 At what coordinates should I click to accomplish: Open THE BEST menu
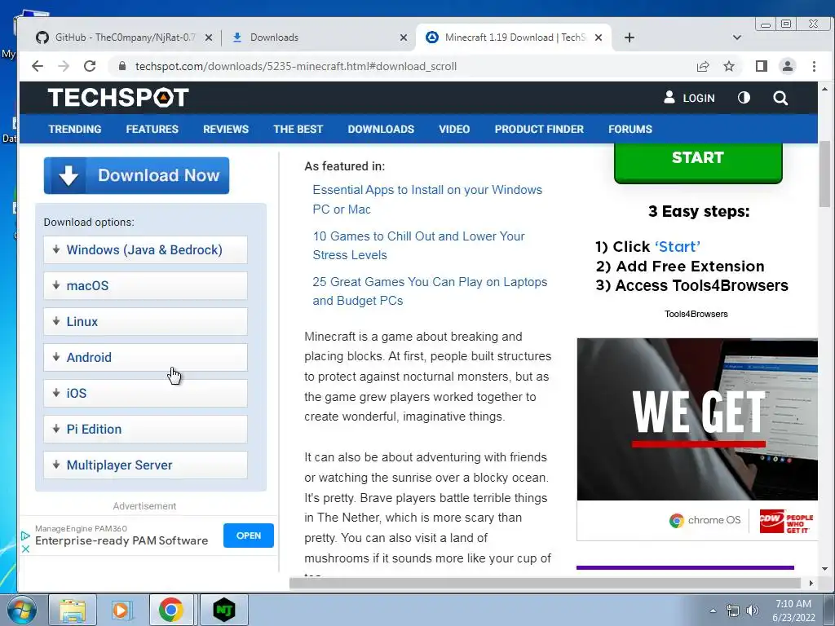tap(298, 129)
